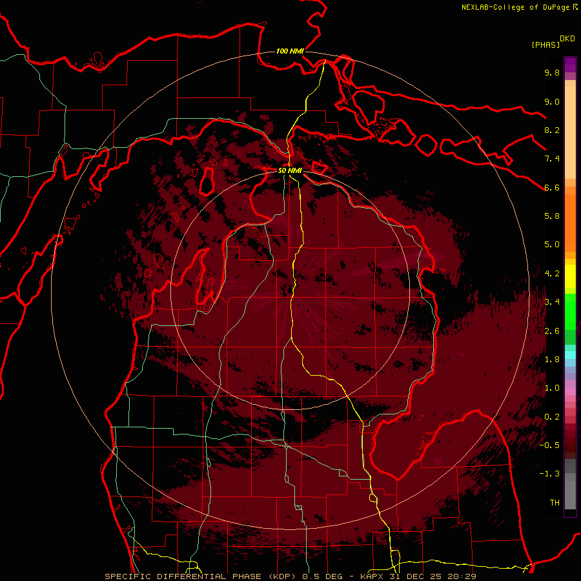
Task: Pick the purple band on color scale
Action: click(x=570, y=65)
